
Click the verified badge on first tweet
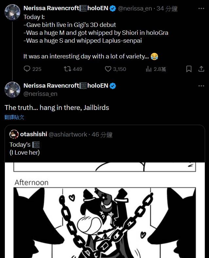click(x=113, y=9)
